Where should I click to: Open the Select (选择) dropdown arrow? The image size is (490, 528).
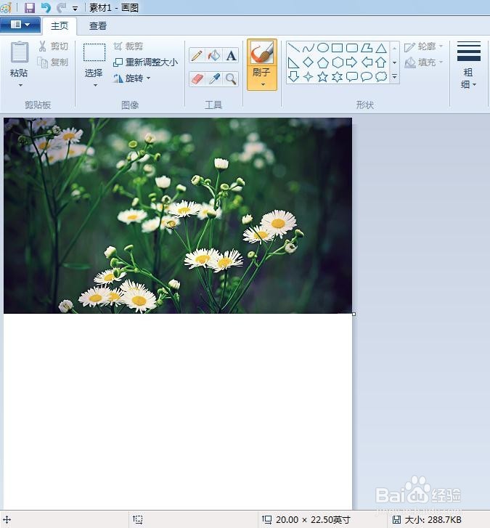click(x=95, y=85)
